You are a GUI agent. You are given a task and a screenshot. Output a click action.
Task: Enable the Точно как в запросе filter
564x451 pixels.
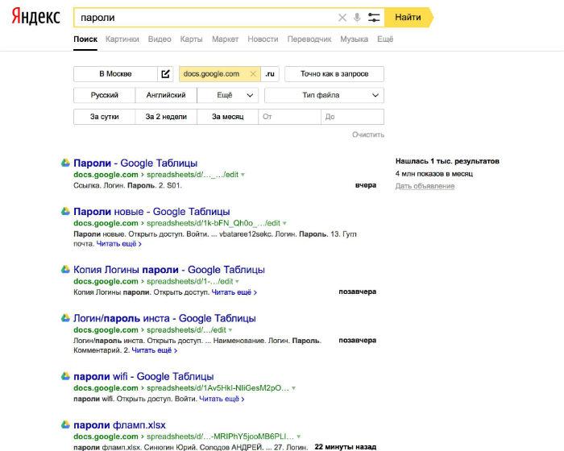(x=334, y=74)
